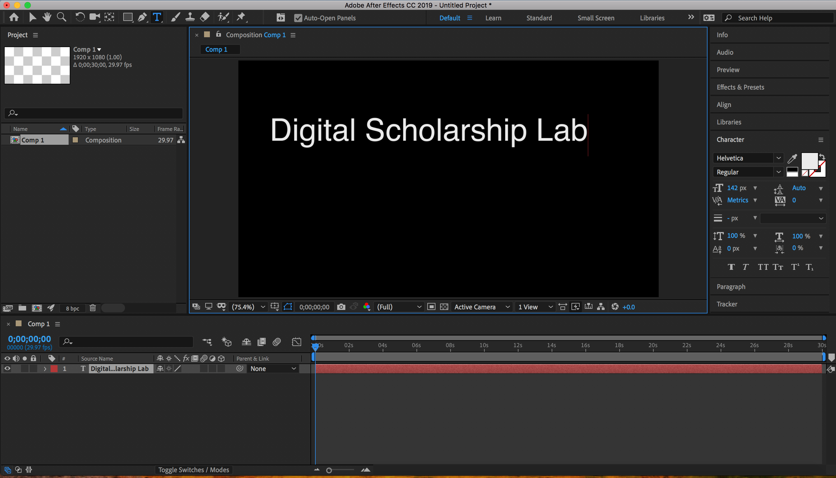The height and width of the screenshot is (478, 836).
Task: Switch to the Learn workspace
Action: click(493, 18)
